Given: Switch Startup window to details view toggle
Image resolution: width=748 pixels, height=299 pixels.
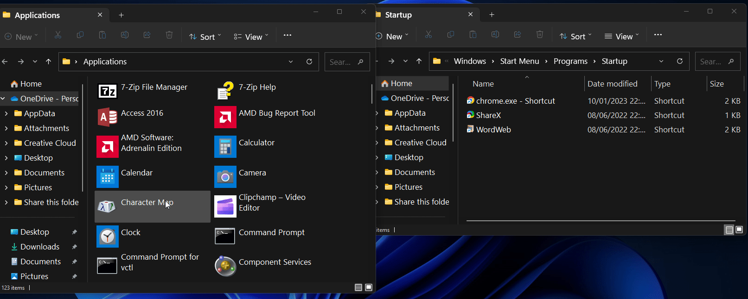Looking at the screenshot, I should (x=729, y=230).
